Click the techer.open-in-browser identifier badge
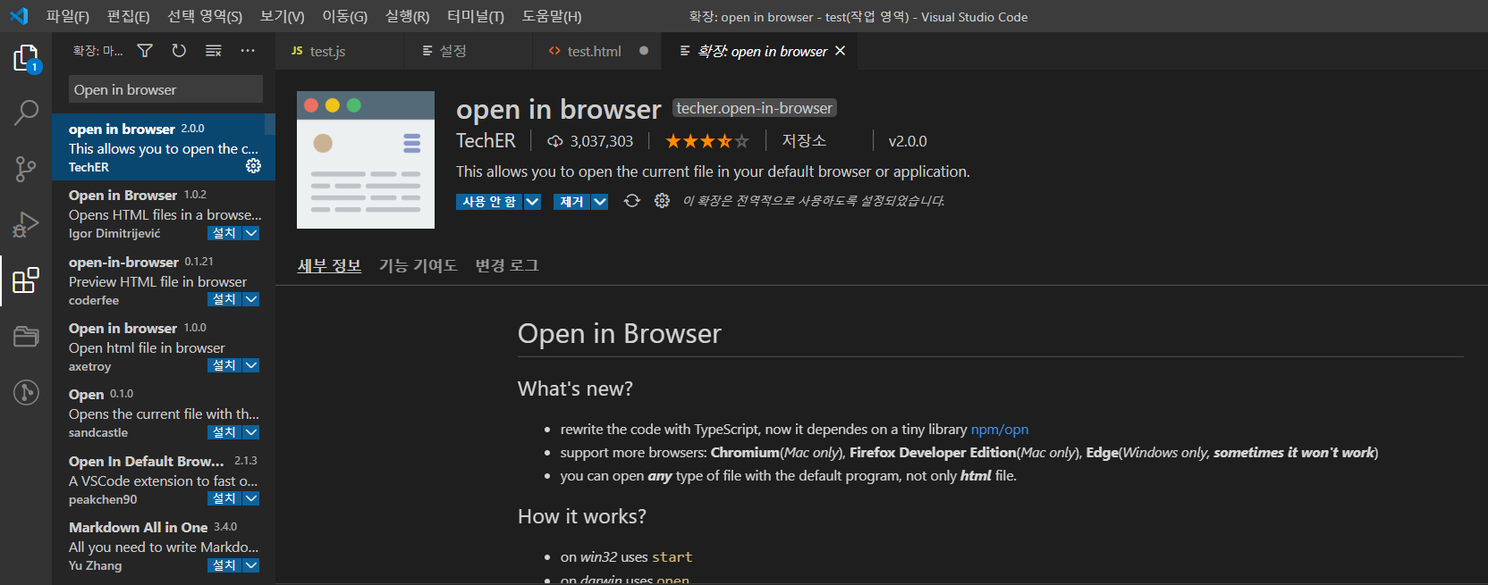The image size is (1488, 585). click(x=754, y=108)
